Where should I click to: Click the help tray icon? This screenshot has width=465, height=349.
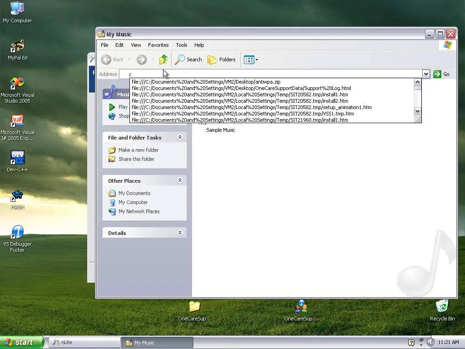point(411,343)
